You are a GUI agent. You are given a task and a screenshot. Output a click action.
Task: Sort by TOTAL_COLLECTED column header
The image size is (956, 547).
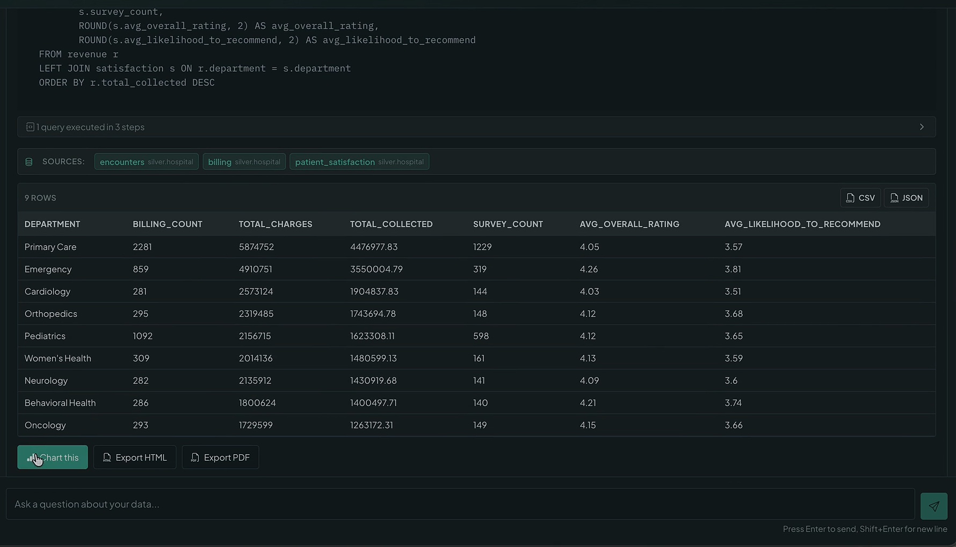[x=391, y=224]
